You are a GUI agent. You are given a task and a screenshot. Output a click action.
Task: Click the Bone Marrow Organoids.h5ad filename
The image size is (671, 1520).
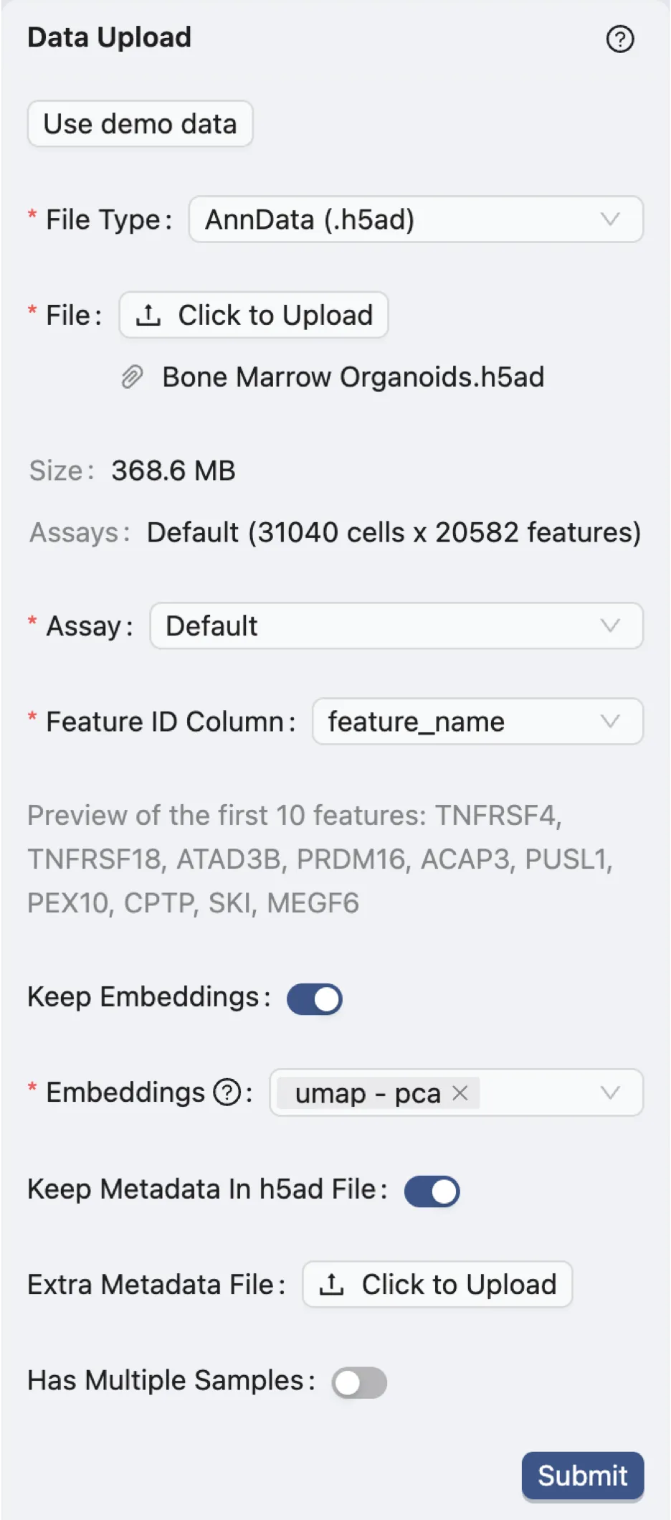pos(353,376)
